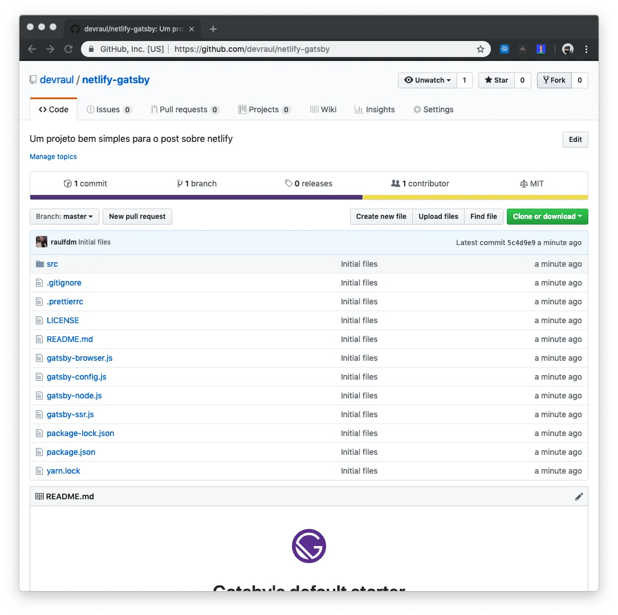618x615 pixels.
Task: Click Find file button
Action: click(x=483, y=217)
